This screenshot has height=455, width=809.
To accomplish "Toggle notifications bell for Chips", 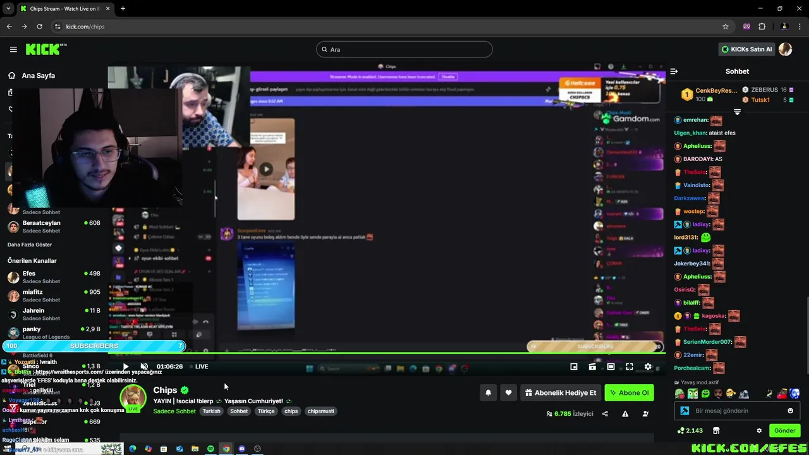I will tap(488, 393).
